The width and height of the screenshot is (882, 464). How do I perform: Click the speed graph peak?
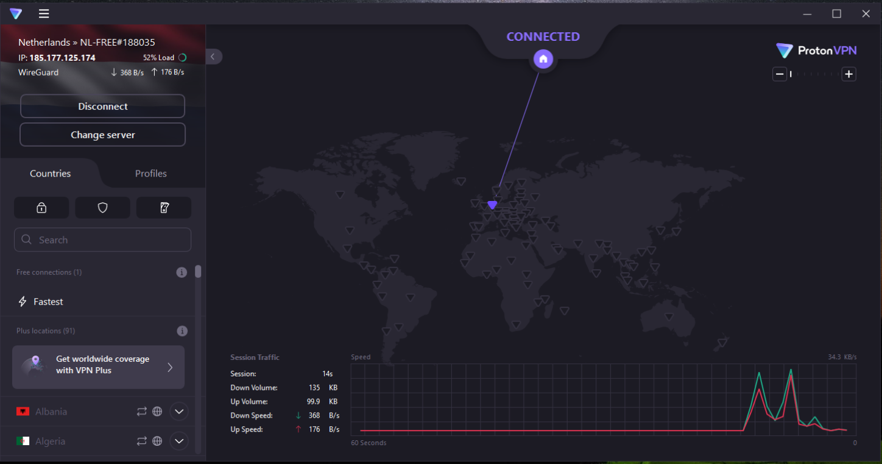(791, 370)
